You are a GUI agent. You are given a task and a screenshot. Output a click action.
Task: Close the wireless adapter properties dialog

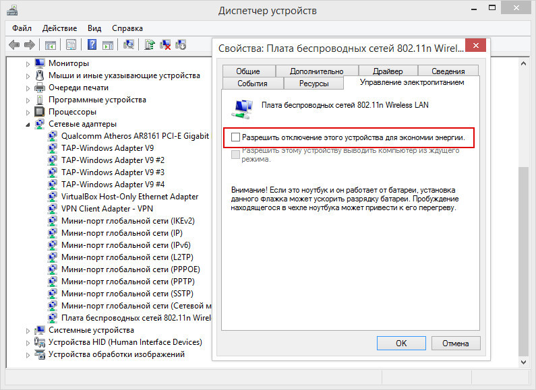[475, 45]
